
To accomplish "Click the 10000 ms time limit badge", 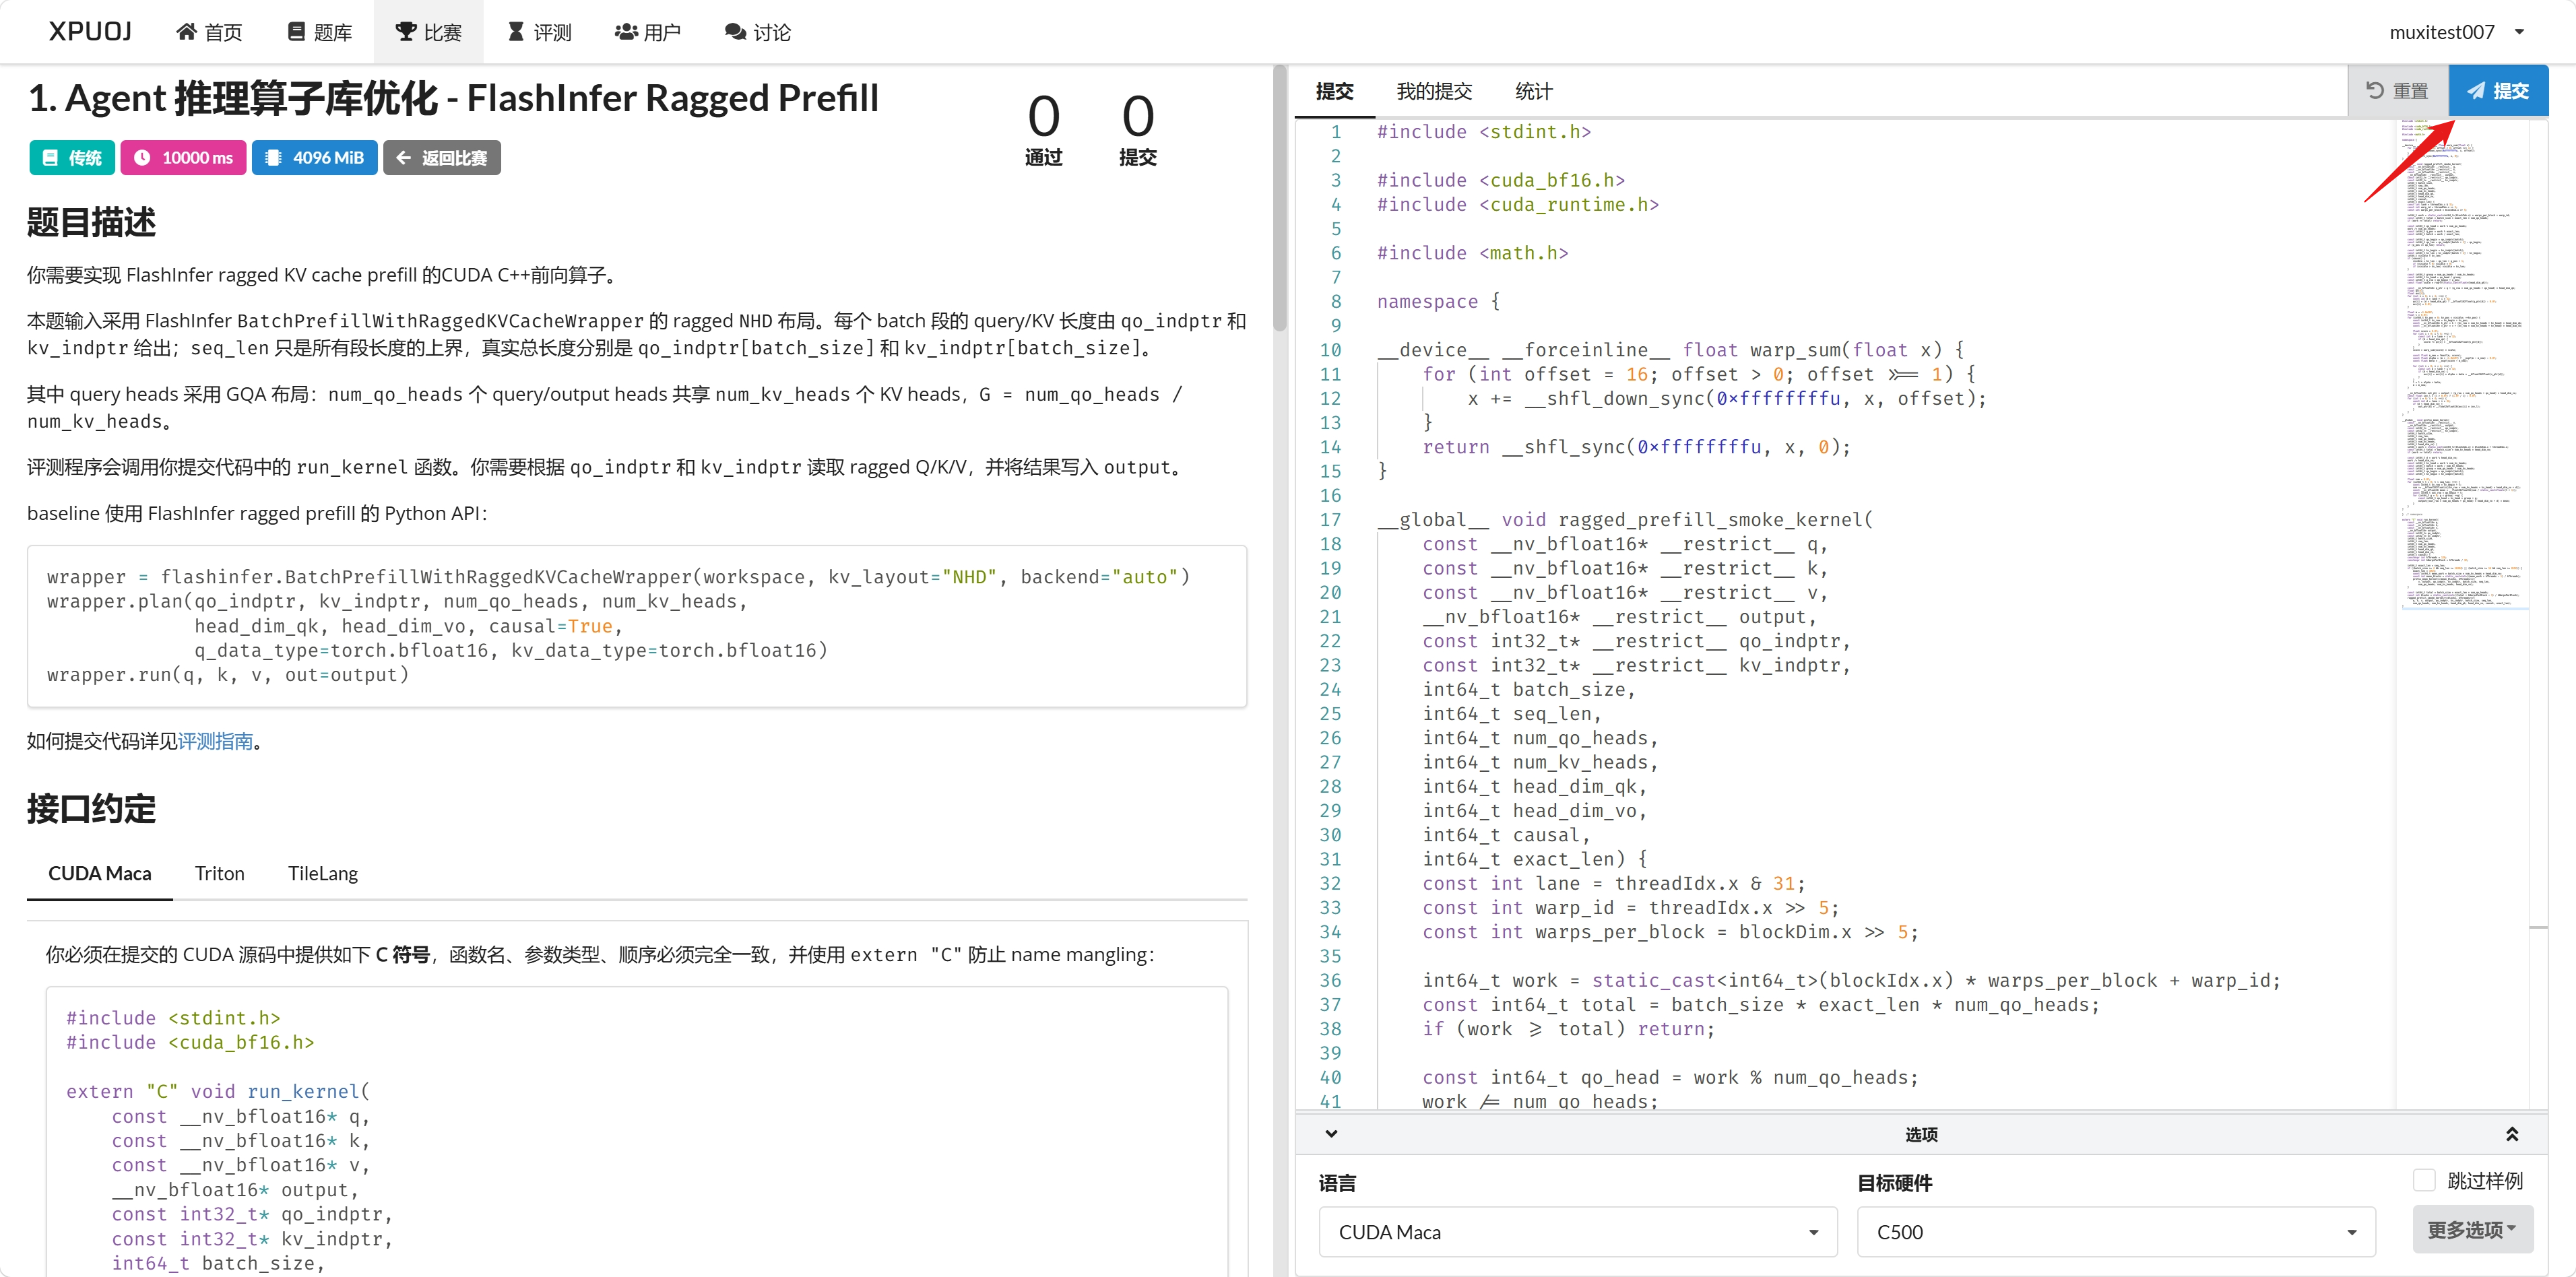I will [183, 158].
